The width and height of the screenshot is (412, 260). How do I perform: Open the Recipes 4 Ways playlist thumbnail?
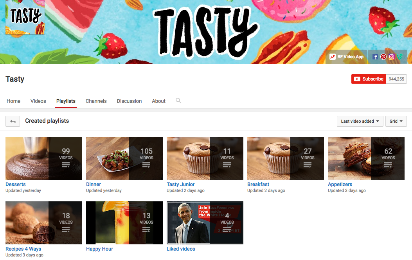pos(44,223)
